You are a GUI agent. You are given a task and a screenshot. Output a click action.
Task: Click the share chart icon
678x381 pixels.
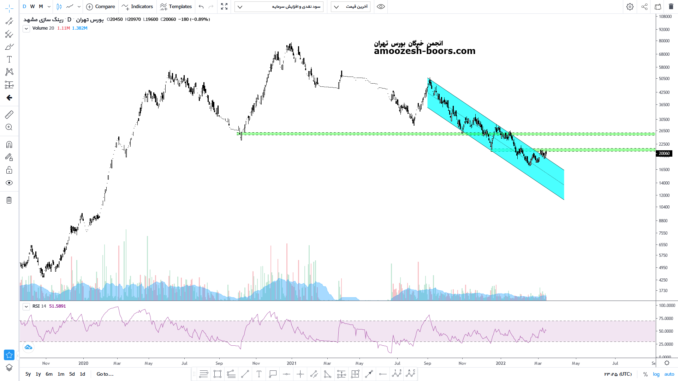tap(644, 7)
